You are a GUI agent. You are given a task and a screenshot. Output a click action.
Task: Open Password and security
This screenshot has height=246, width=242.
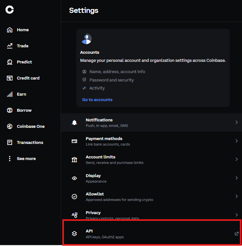tap(112, 80)
